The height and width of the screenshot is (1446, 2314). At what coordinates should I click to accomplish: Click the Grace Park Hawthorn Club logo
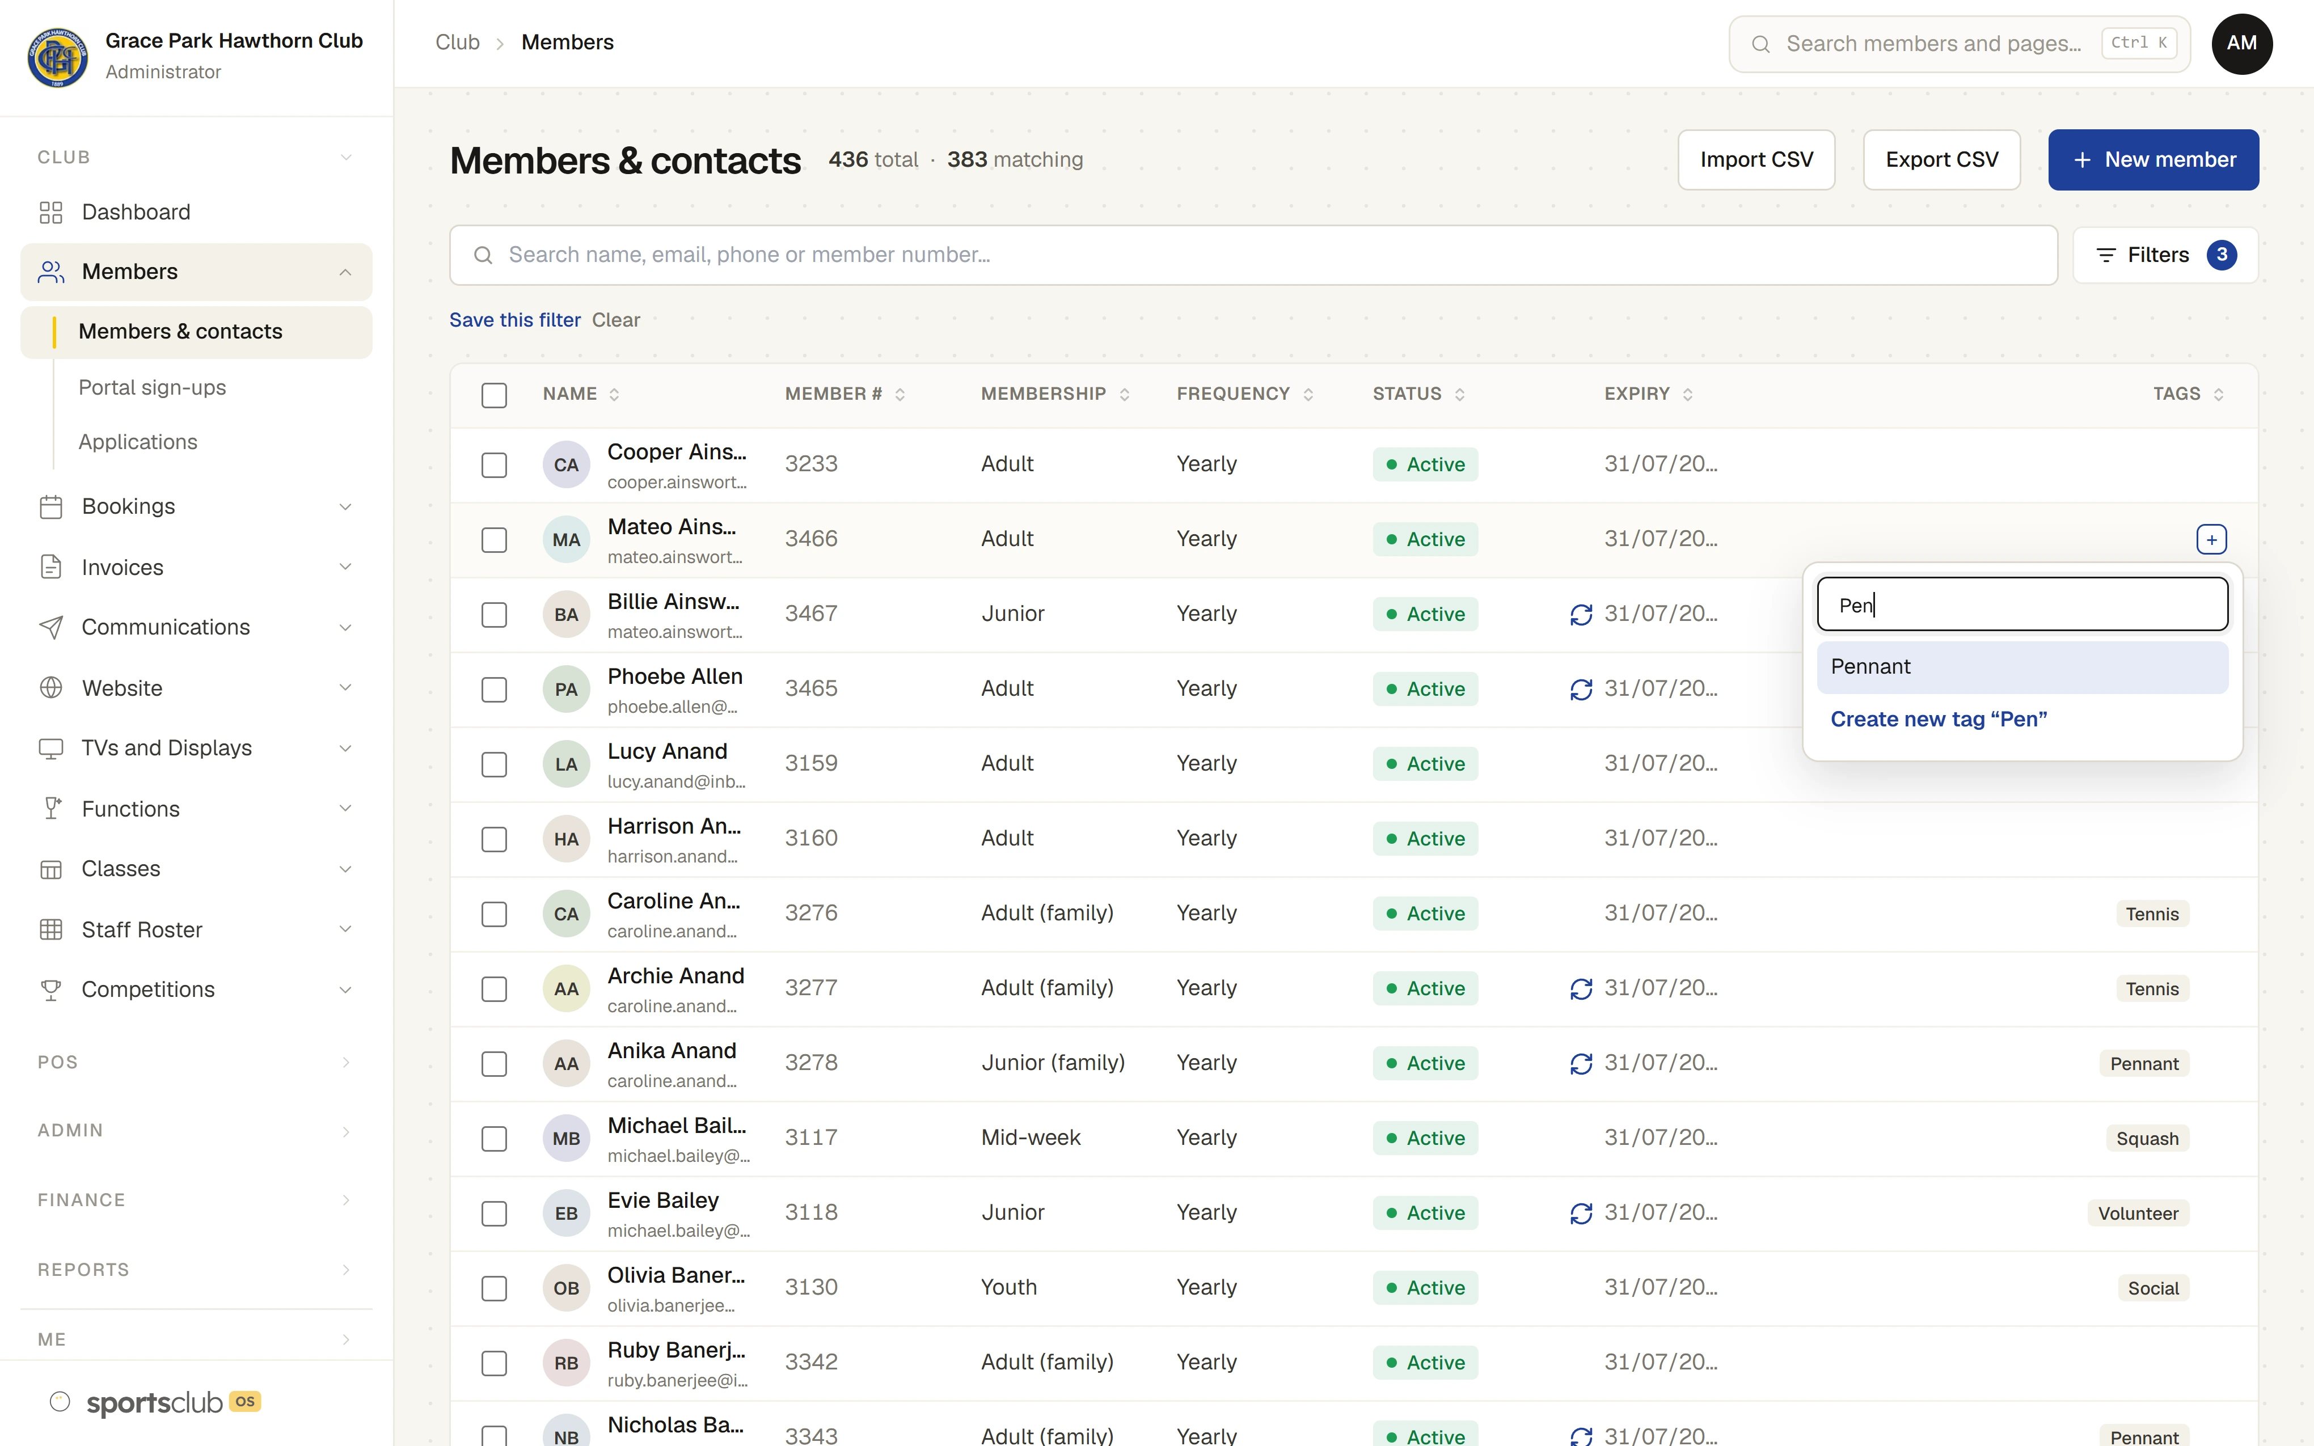click(x=57, y=57)
